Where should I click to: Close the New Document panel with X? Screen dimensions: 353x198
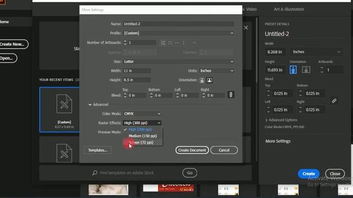(x=245, y=28)
